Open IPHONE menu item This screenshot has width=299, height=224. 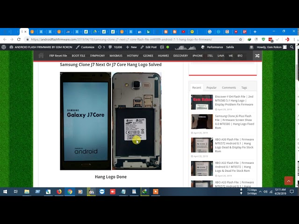coord(198,56)
